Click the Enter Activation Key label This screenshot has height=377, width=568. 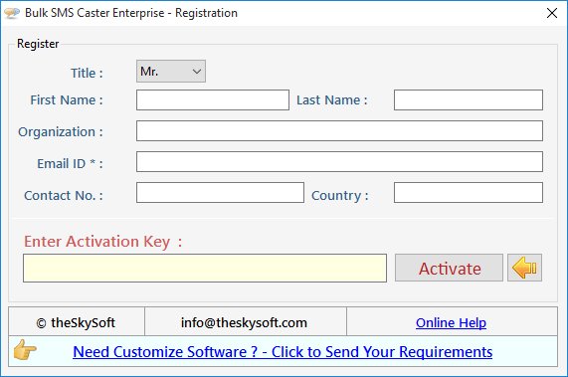pyautogui.click(x=102, y=241)
